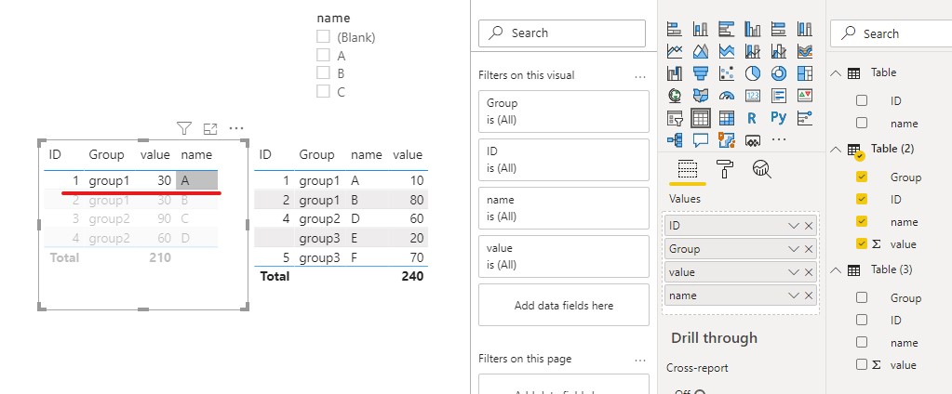Open the value is (All) filter card

[x=563, y=256]
